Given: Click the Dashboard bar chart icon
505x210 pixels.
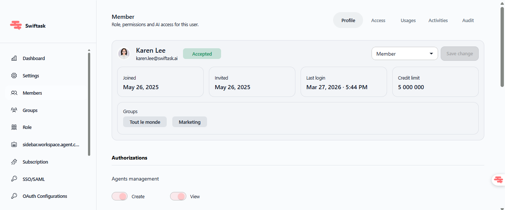Looking at the screenshot, I should (x=14, y=58).
